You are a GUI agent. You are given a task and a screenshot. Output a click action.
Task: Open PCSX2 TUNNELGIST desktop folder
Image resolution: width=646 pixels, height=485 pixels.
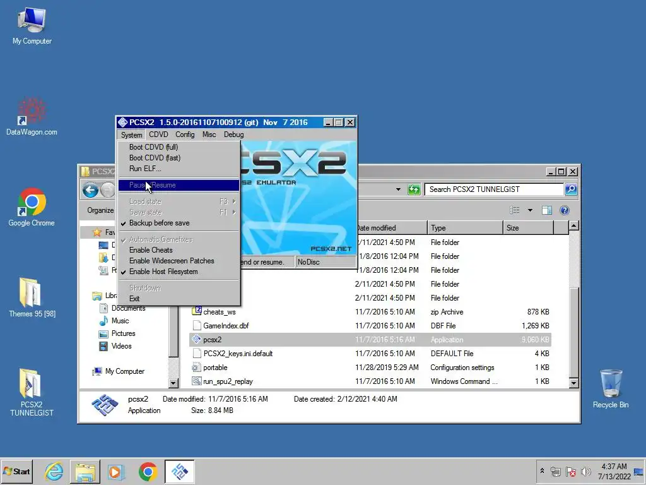click(x=32, y=393)
